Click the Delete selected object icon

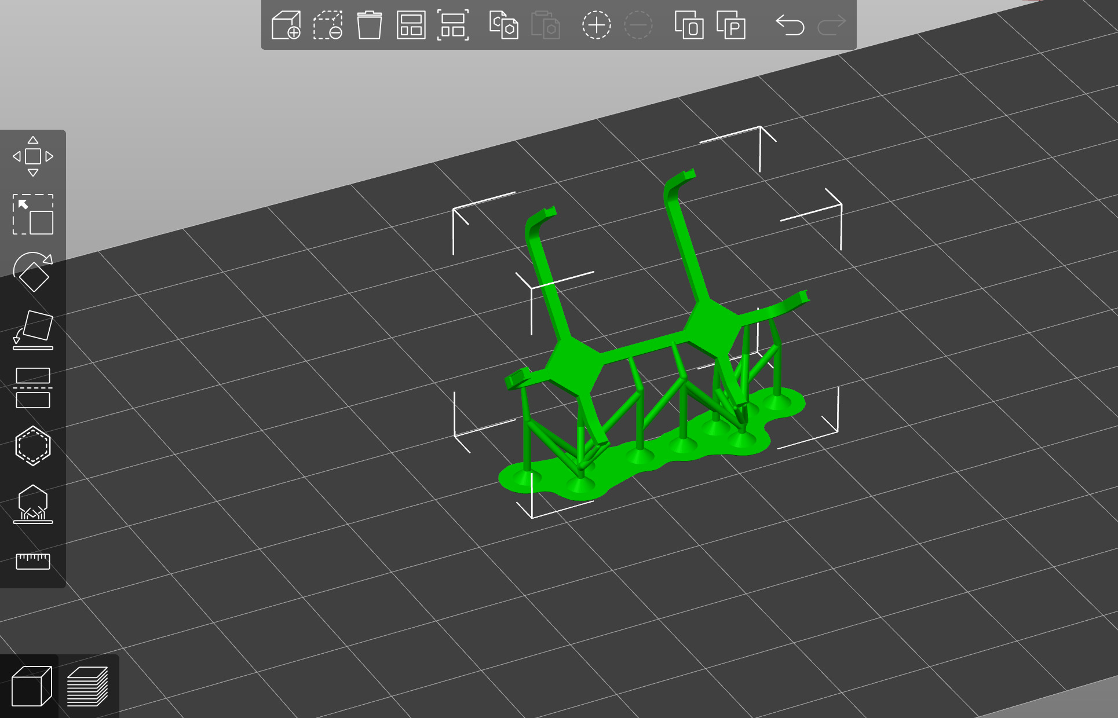[x=328, y=25]
